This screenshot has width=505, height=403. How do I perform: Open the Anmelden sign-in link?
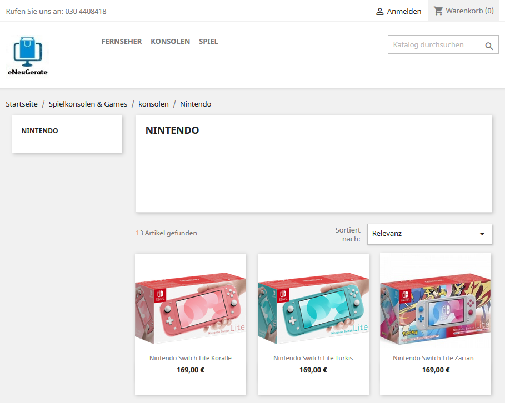click(x=404, y=12)
